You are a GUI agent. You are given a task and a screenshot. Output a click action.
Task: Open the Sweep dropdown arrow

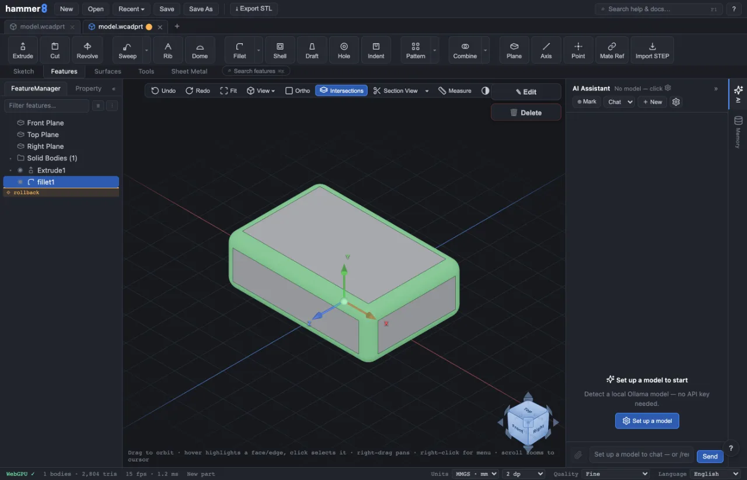pos(146,50)
